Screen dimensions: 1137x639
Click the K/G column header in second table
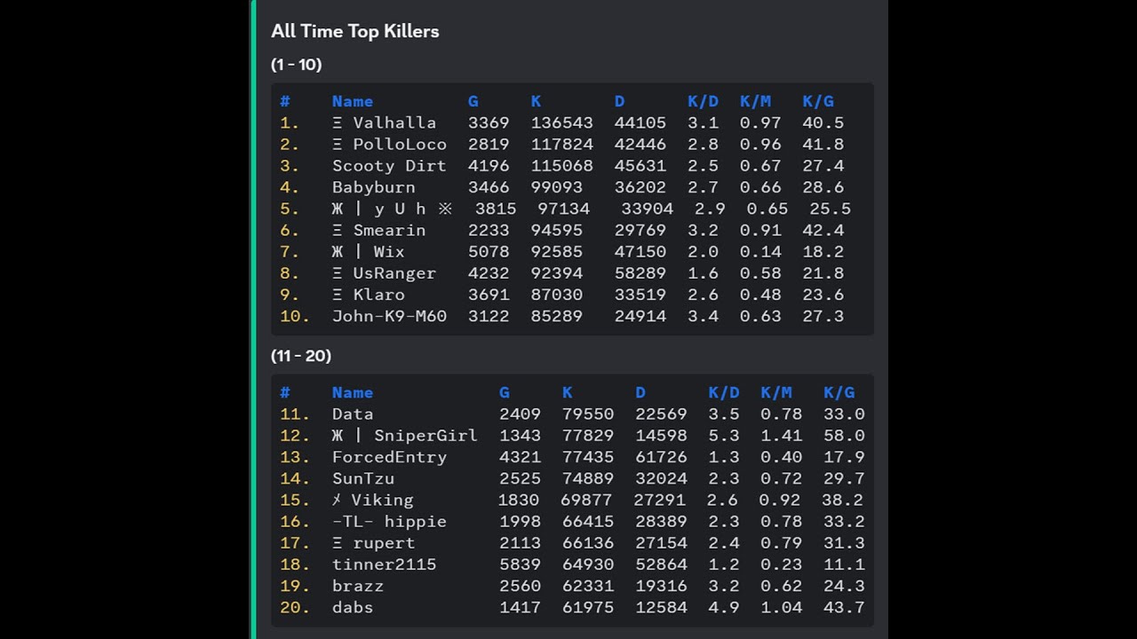click(x=839, y=392)
